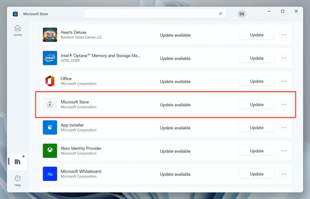Click the search magnifier icon
The image size is (310, 199).
pyautogui.click(x=220, y=14)
